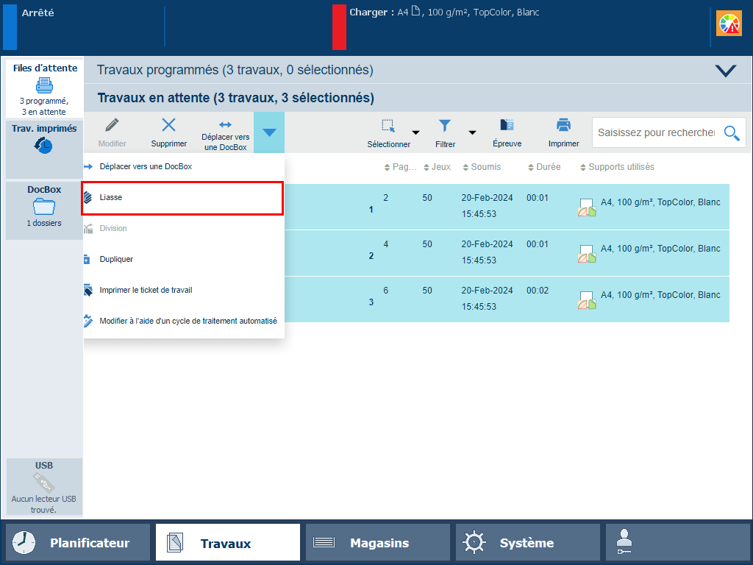The height and width of the screenshot is (565, 753).
Task: Expand the Travaux programmés section chevron
Action: 725,71
